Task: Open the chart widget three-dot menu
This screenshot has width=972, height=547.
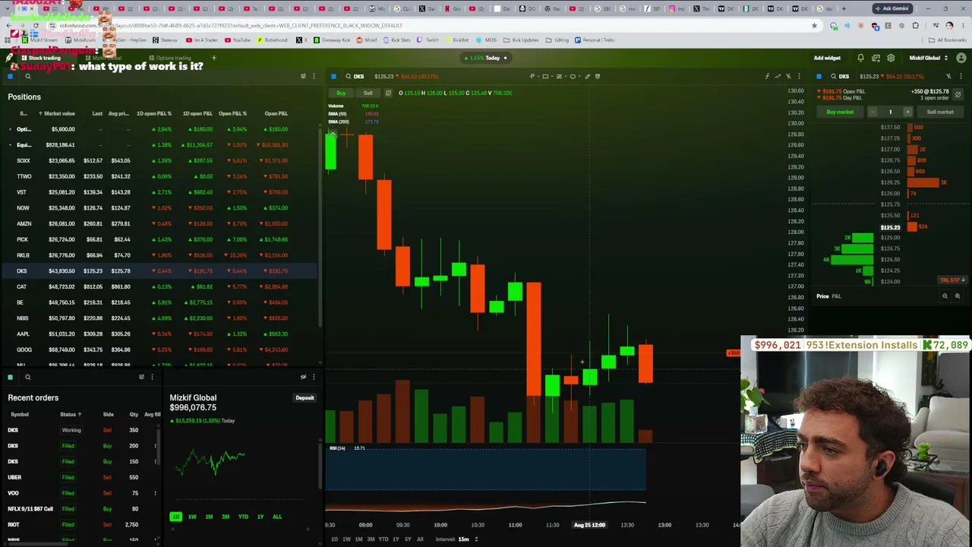Action: pyautogui.click(x=799, y=76)
